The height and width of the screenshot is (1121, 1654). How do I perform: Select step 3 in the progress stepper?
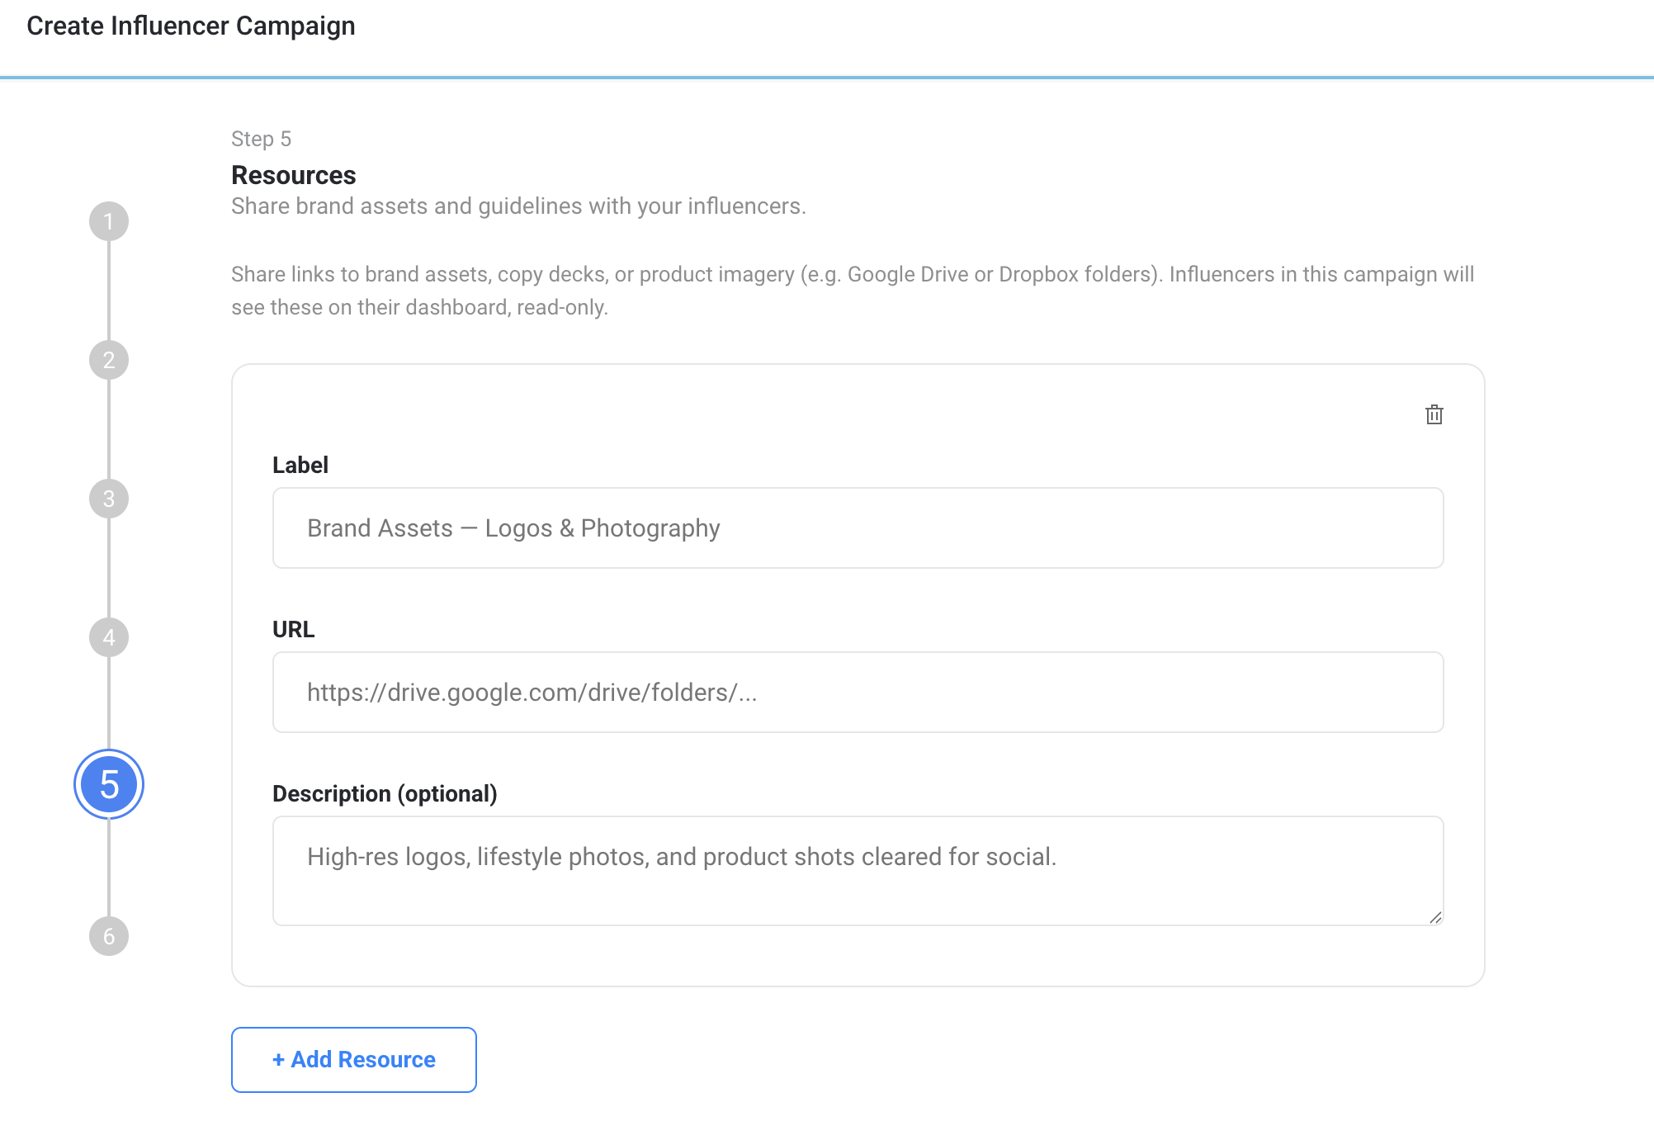click(x=109, y=499)
